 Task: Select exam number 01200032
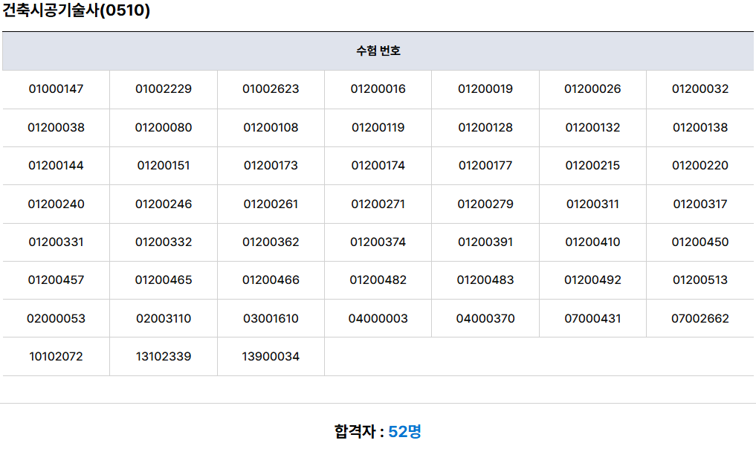pyautogui.click(x=700, y=89)
